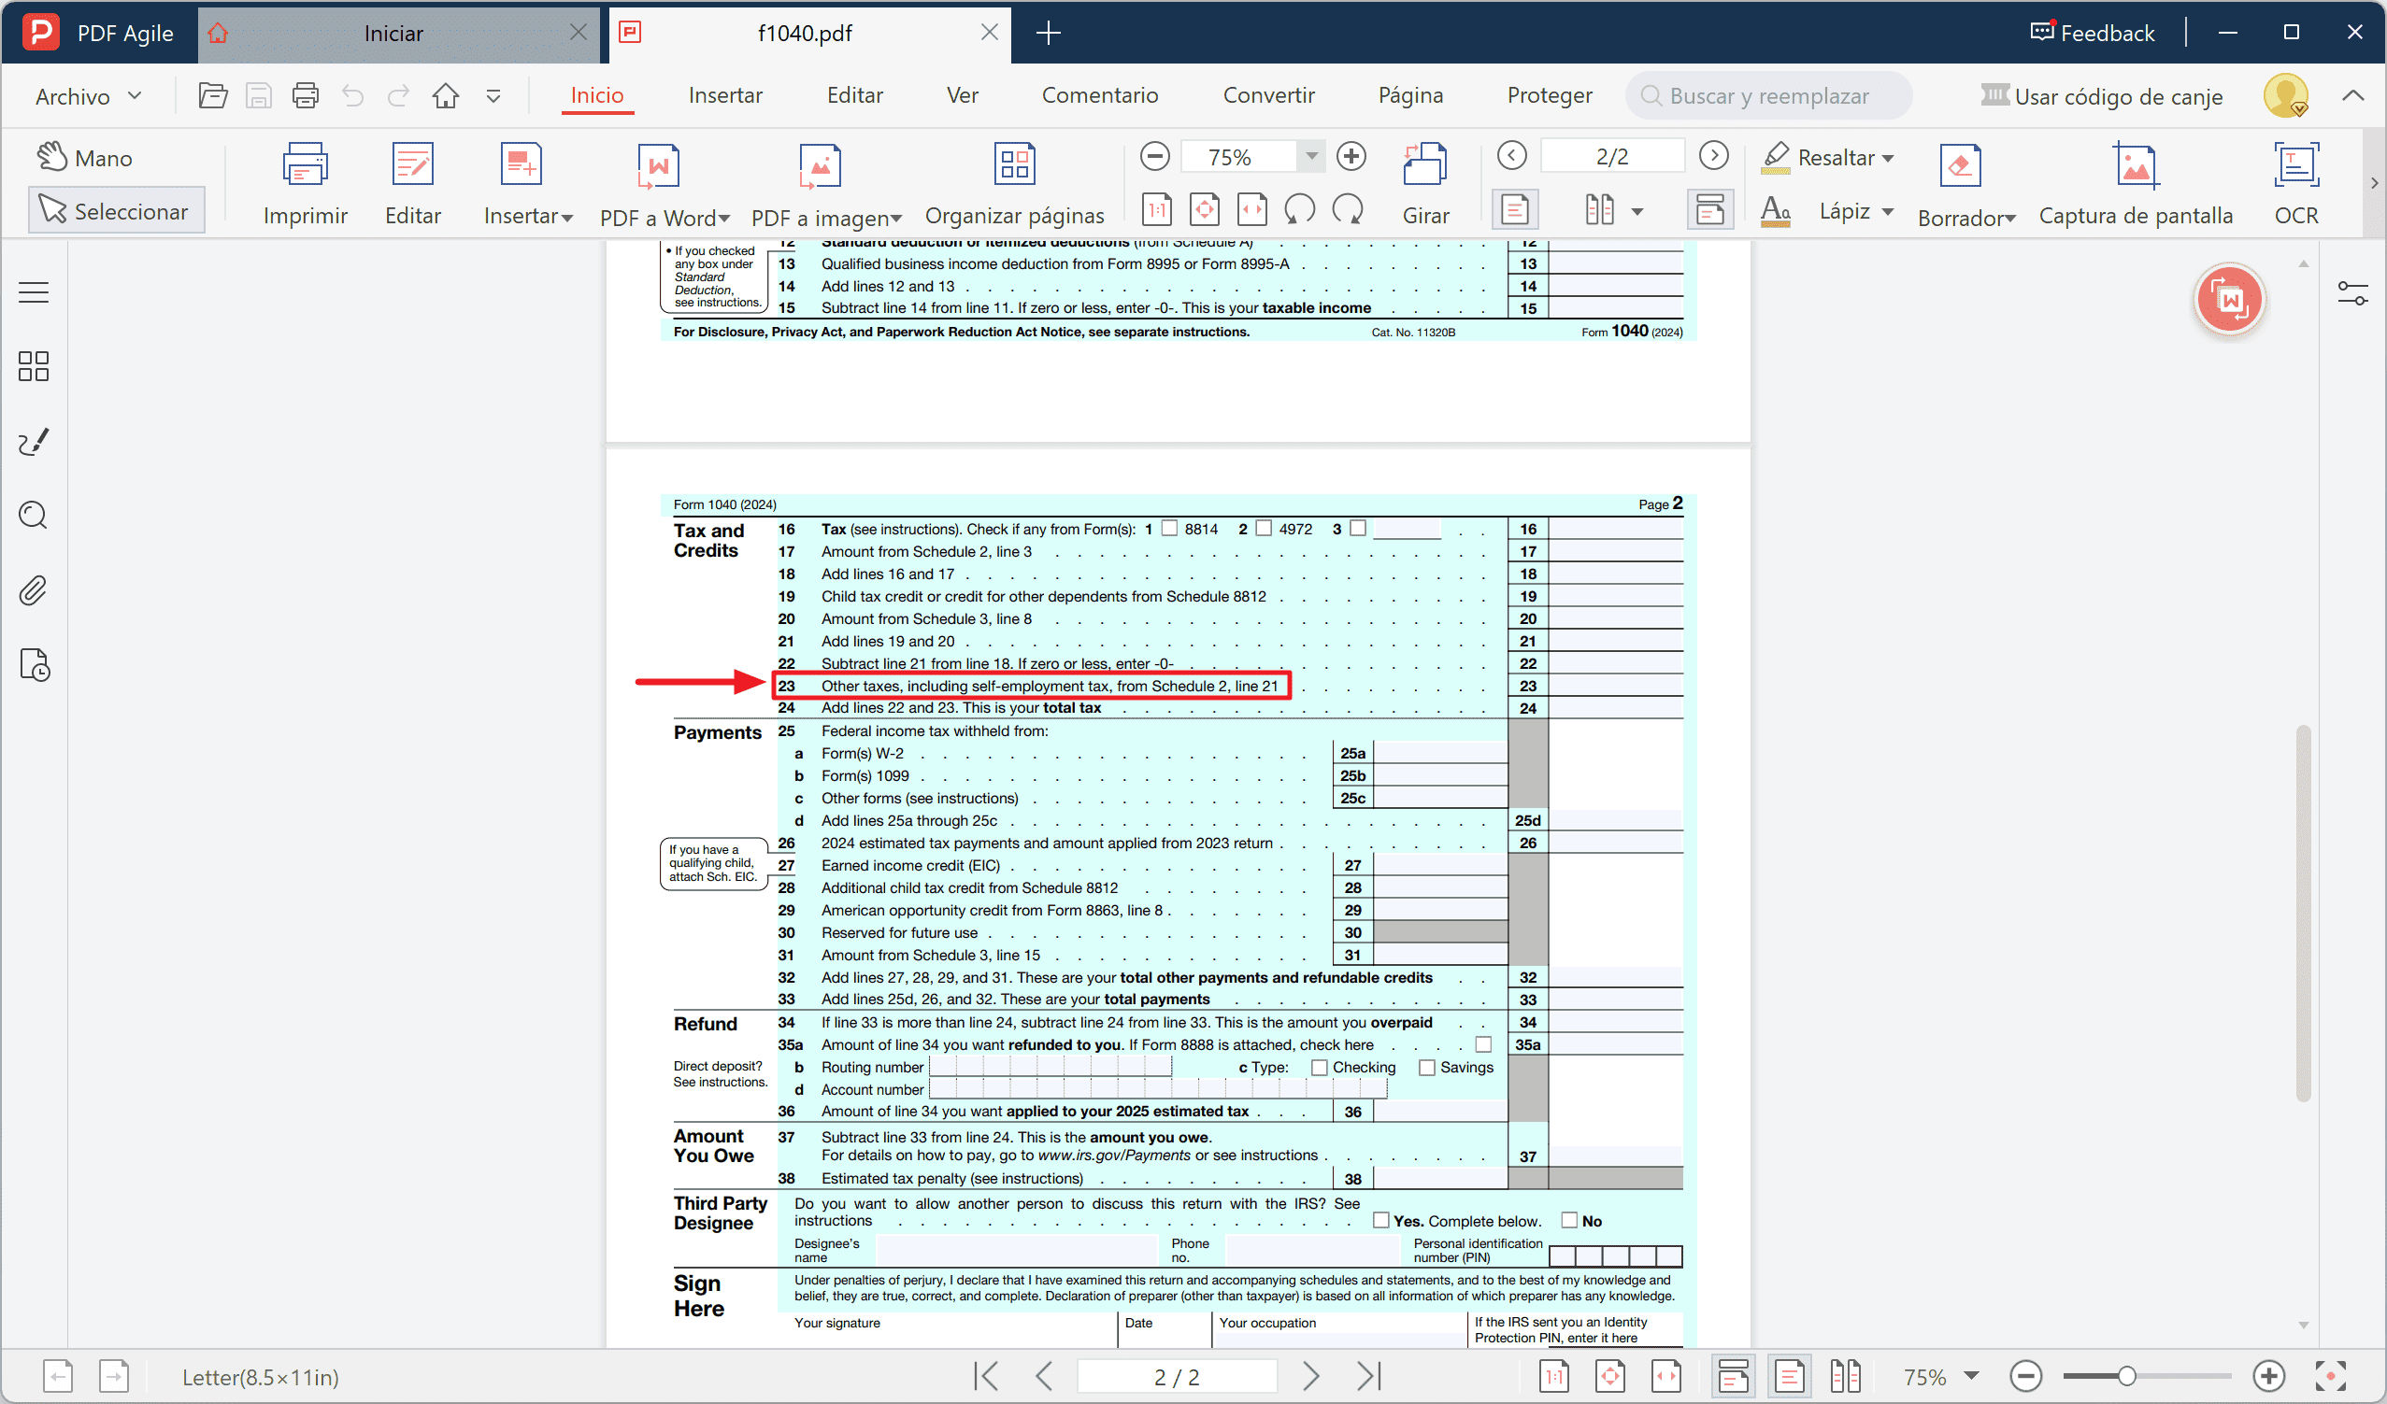Open attachments paperclip panel
This screenshot has width=2387, height=1404.
click(33, 589)
